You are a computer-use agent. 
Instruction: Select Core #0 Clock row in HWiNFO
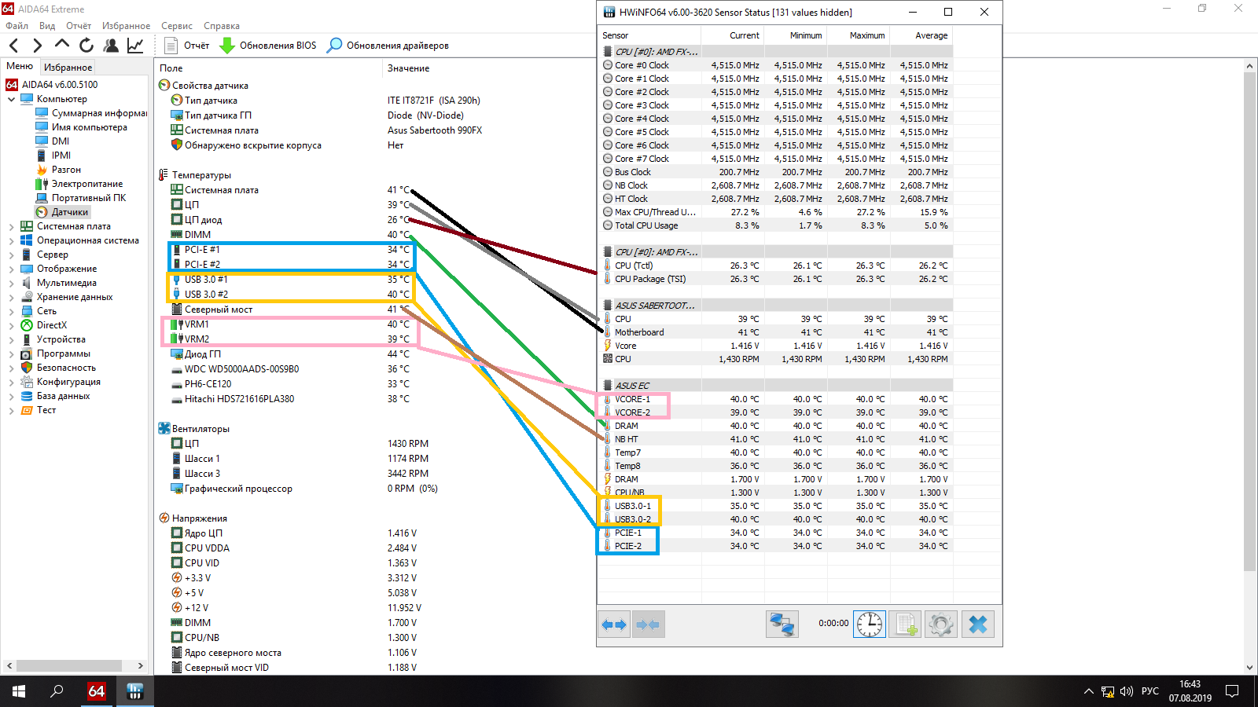pyautogui.click(x=776, y=65)
